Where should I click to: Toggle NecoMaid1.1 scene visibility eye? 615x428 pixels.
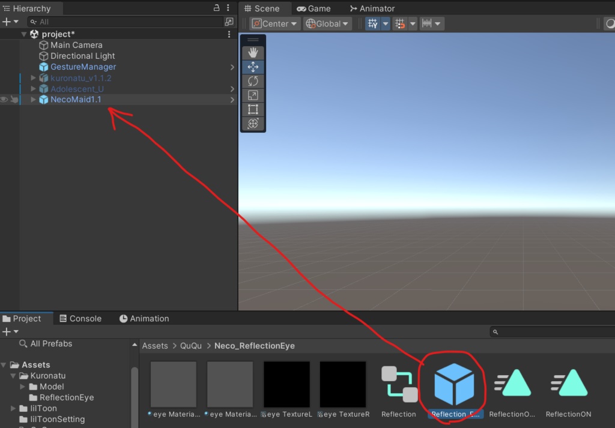pyautogui.click(x=4, y=100)
